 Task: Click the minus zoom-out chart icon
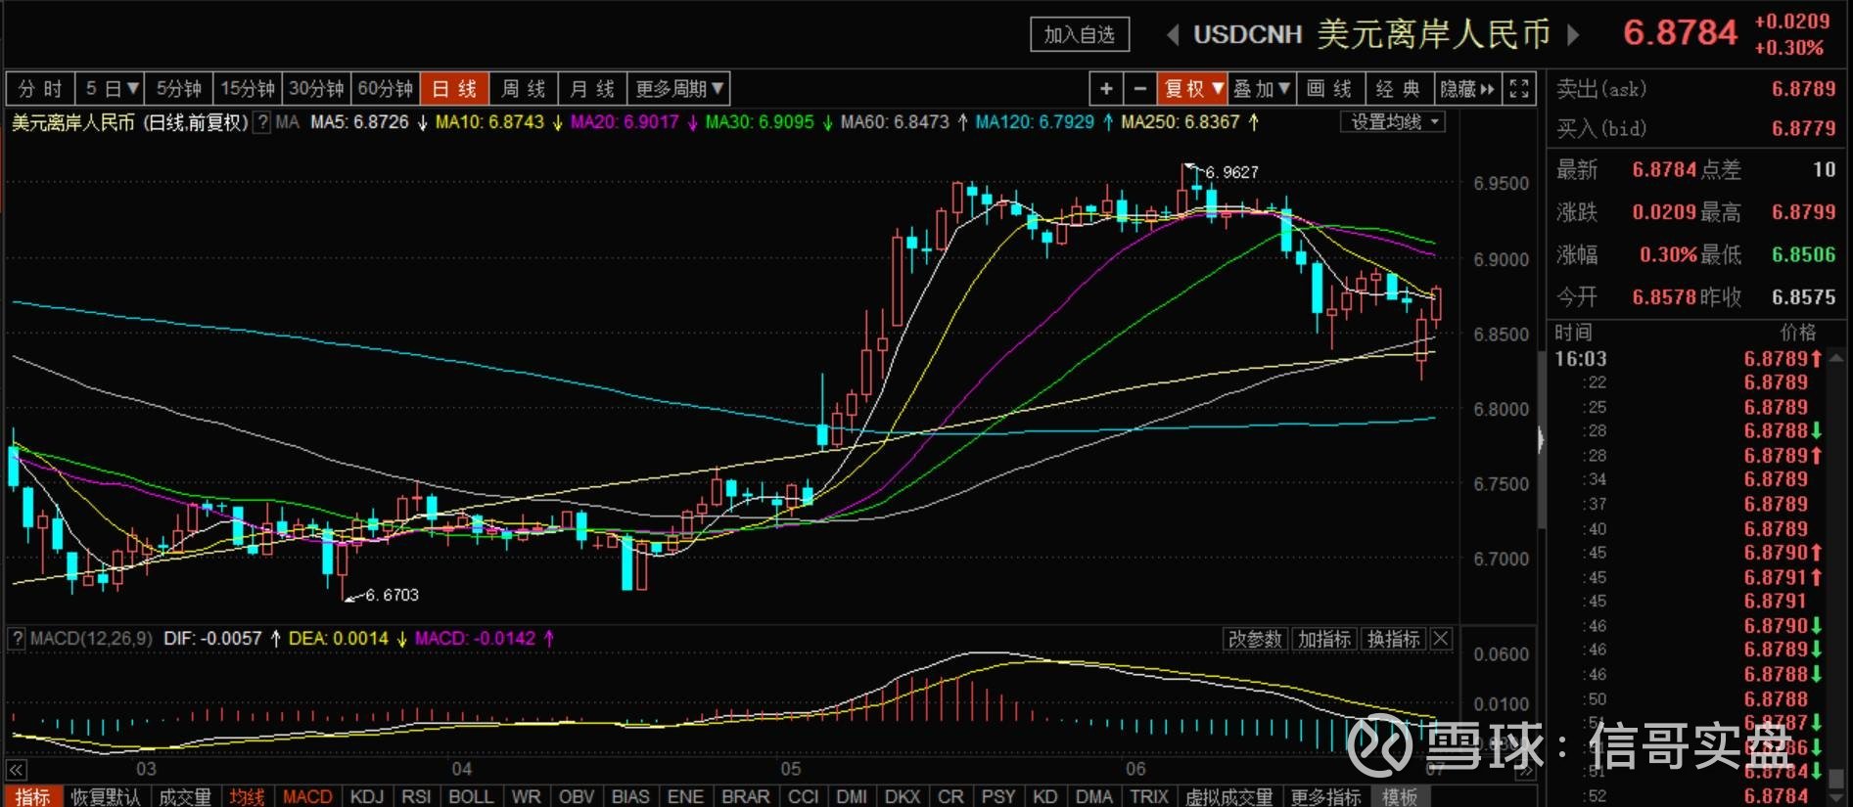[x=1139, y=89]
